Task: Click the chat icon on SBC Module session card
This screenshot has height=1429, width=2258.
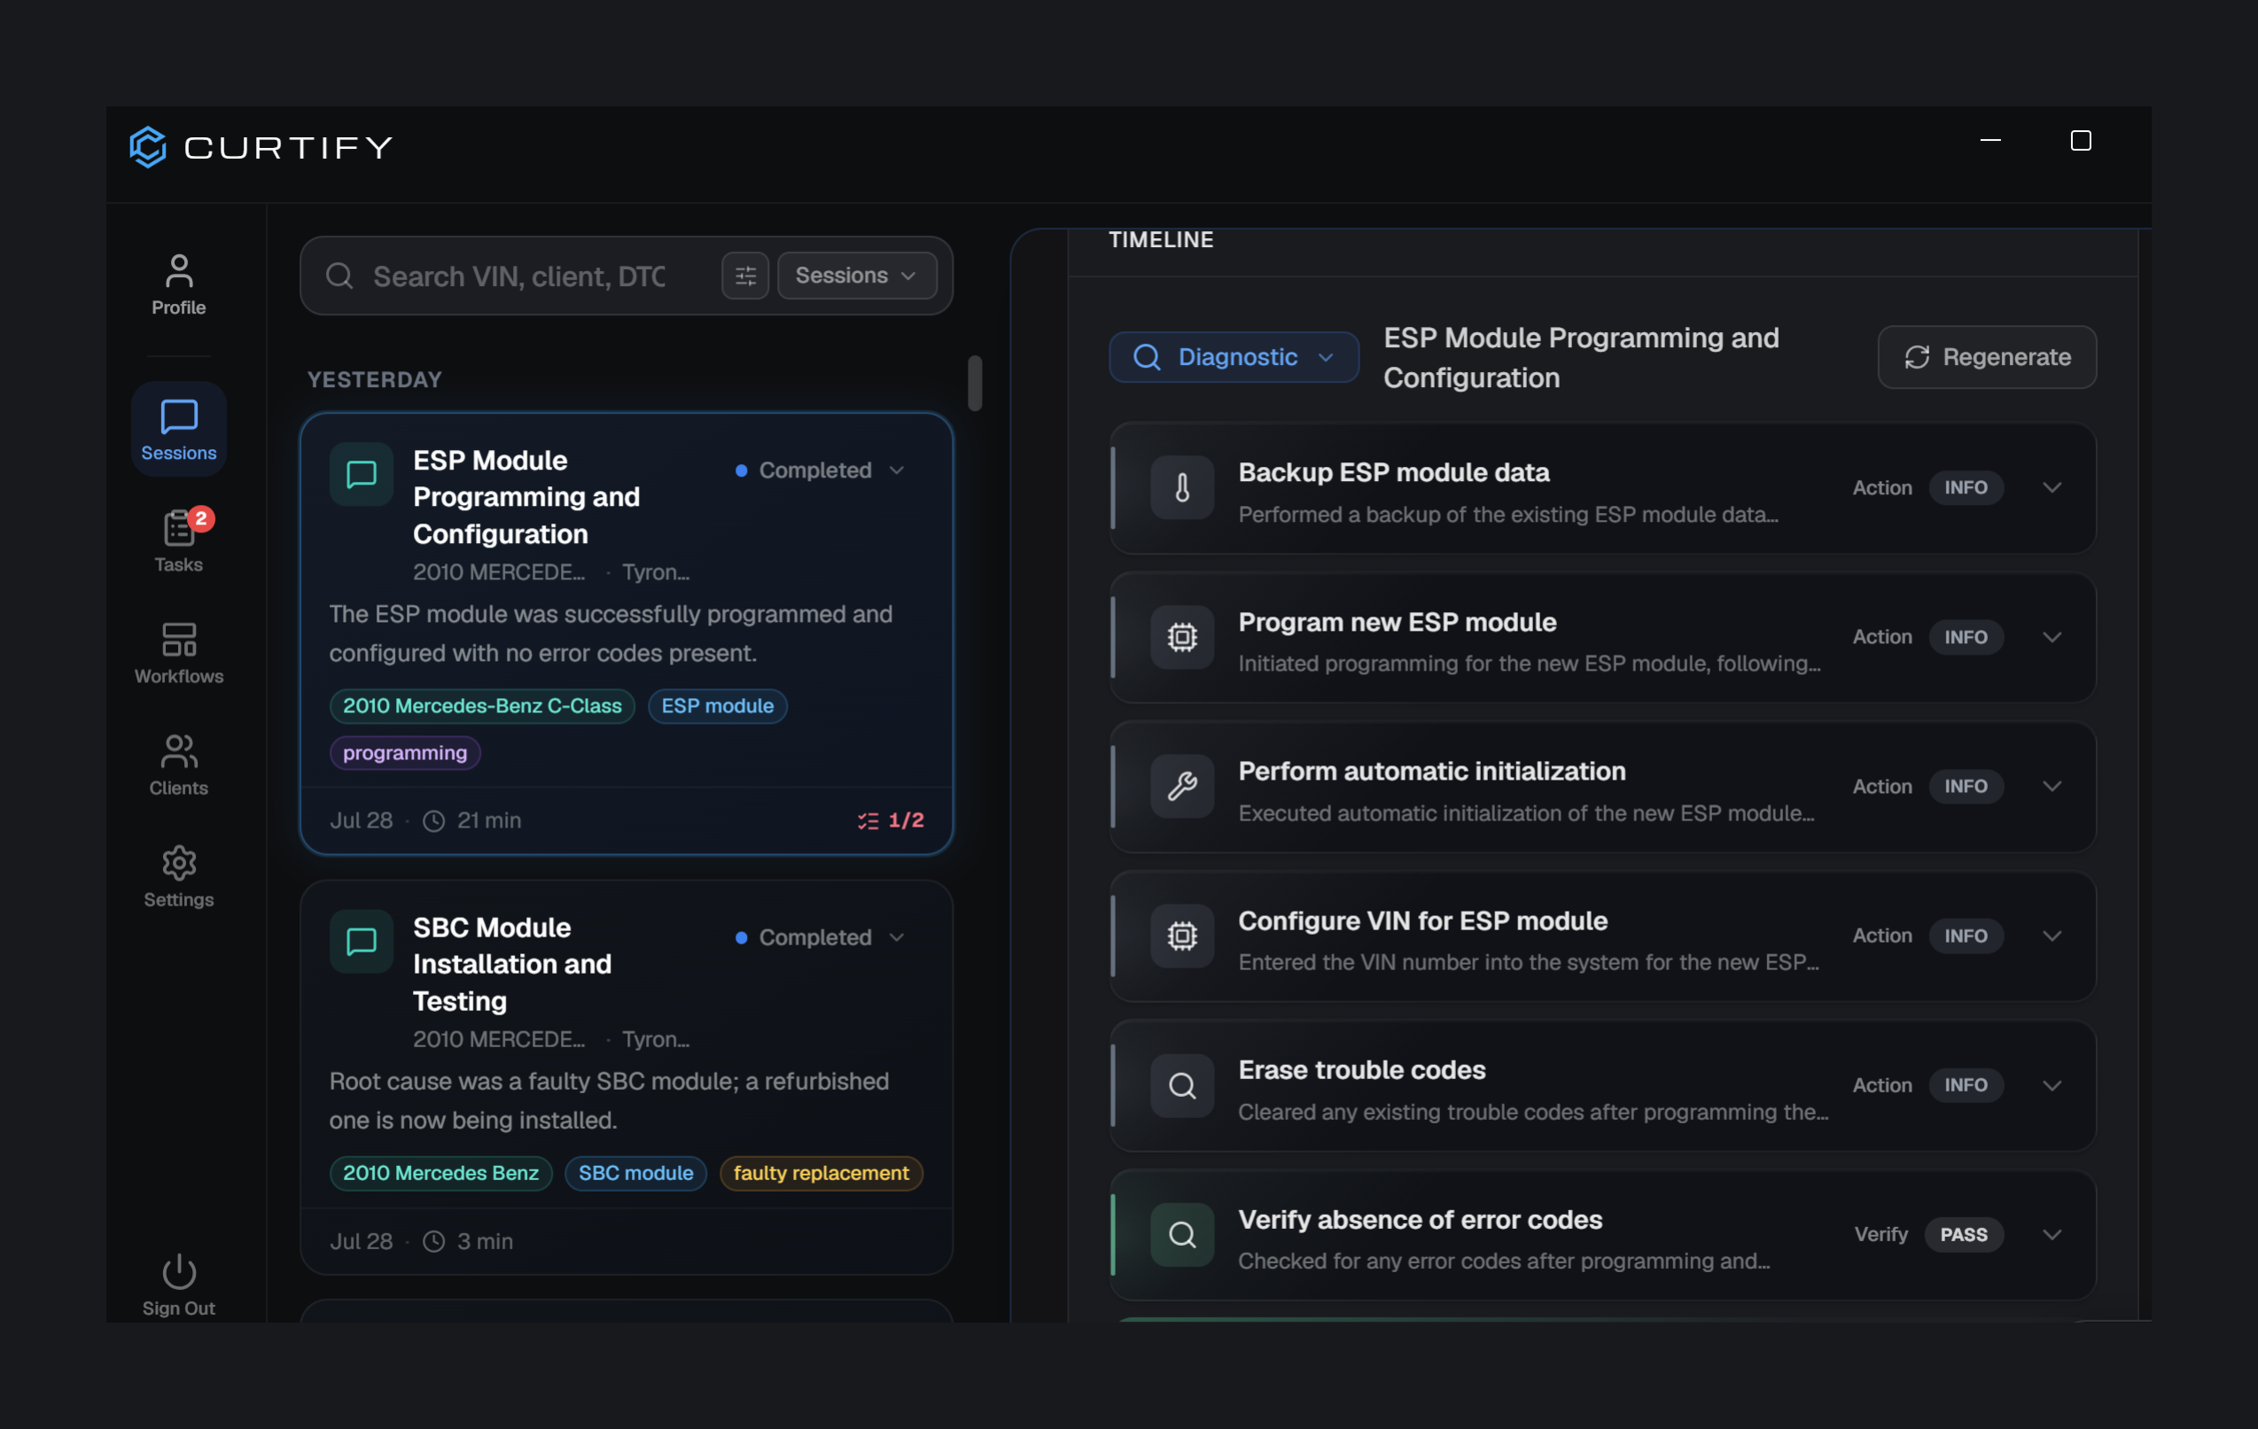Action: click(x=361, y=942)
